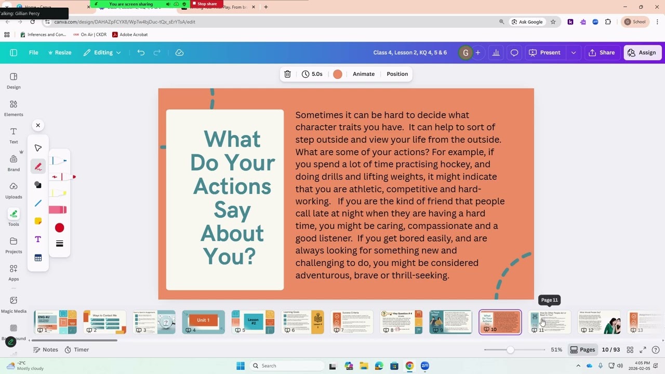Image resolution: width=665 pixels, height=374 pixels.
Task: Open the Resize menu
Action: click(60, 52)
